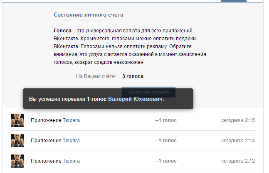Open Тюряга link in the 2:15 transaction

[71, 120]
